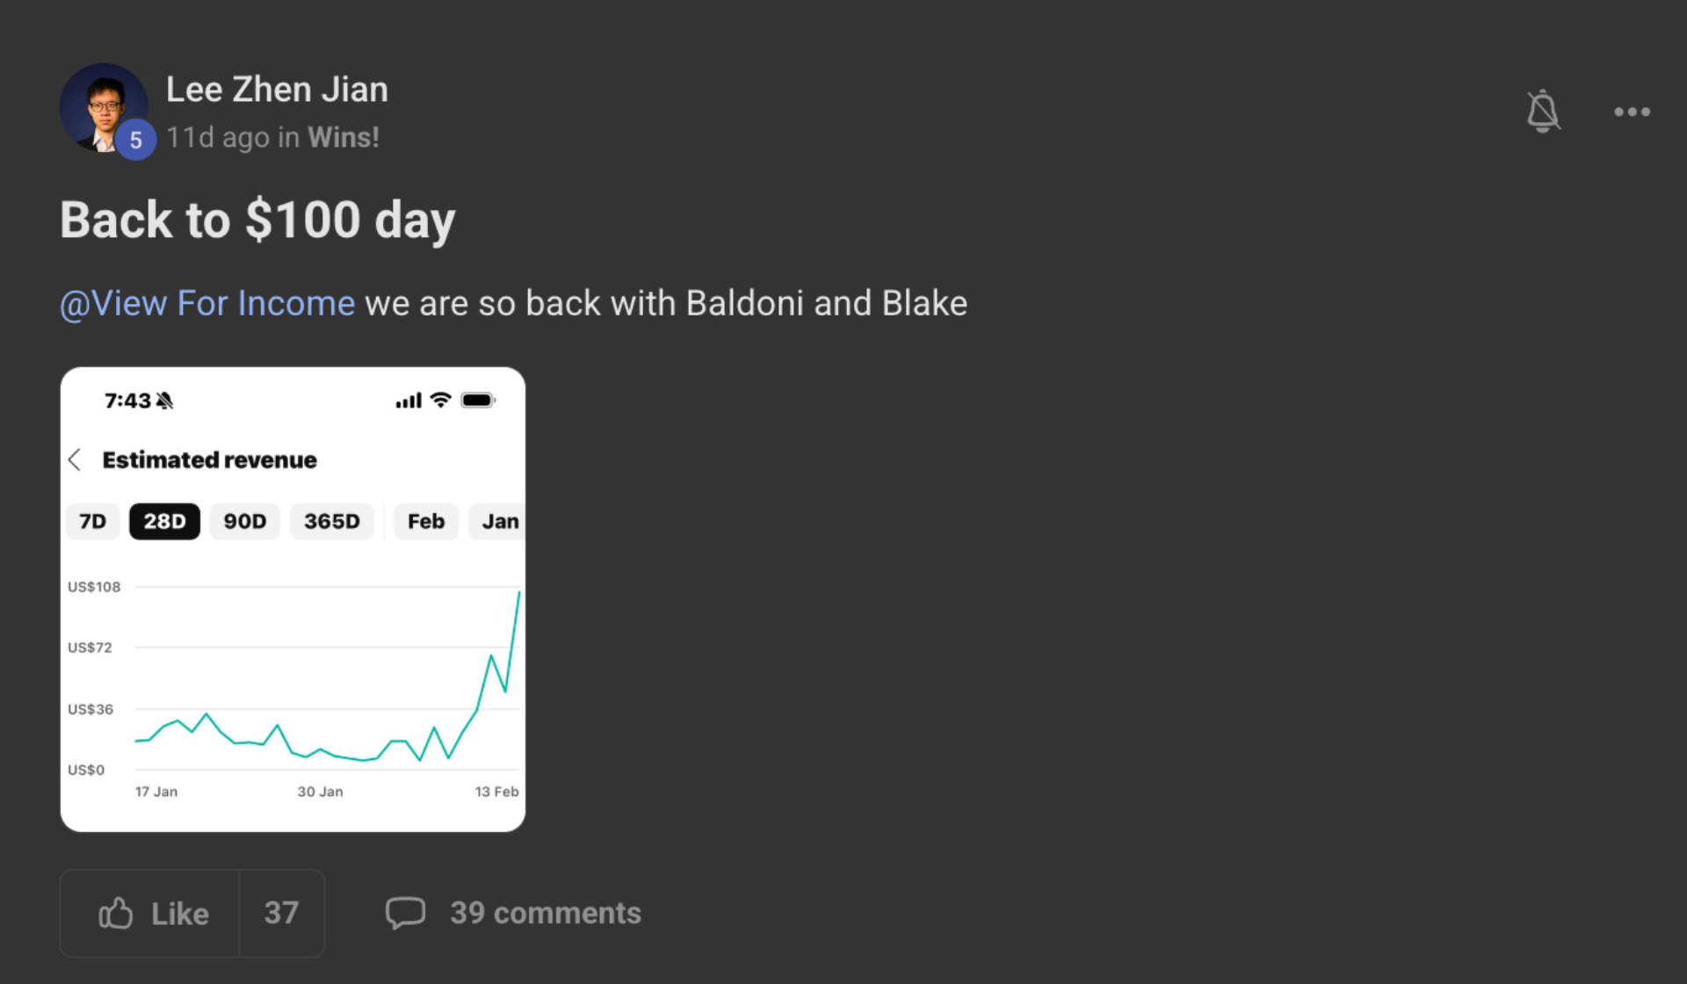
Task: Open the Wins! category link
Action: coord(344,138)
